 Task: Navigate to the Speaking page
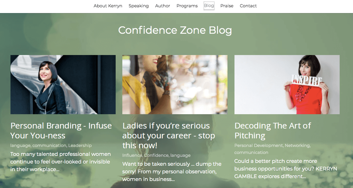coord(139,6)
